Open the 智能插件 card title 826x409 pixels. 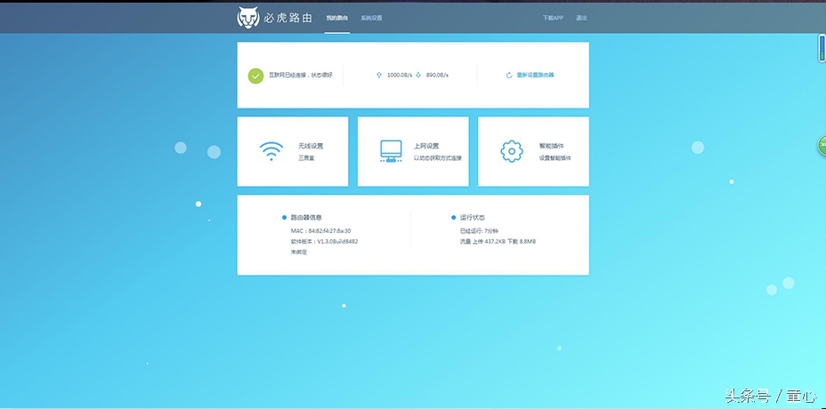click(x=551, y=146)
